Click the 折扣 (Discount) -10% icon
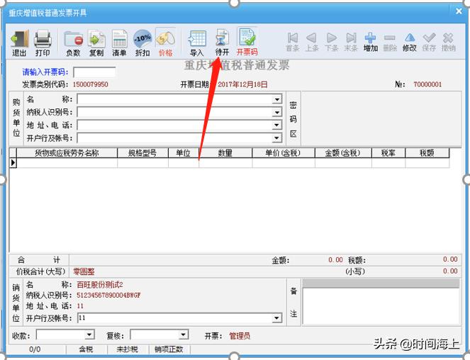 (x=142, y=43)
